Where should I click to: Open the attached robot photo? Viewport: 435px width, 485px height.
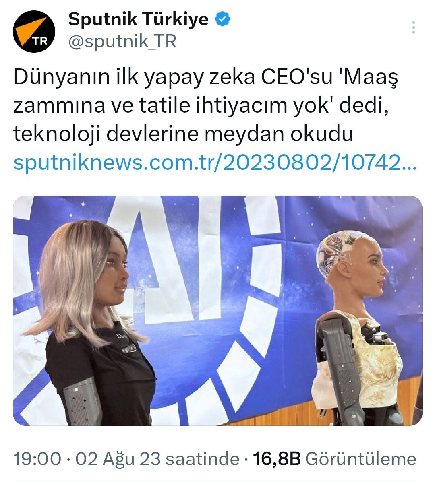click(x=217, y=310)
